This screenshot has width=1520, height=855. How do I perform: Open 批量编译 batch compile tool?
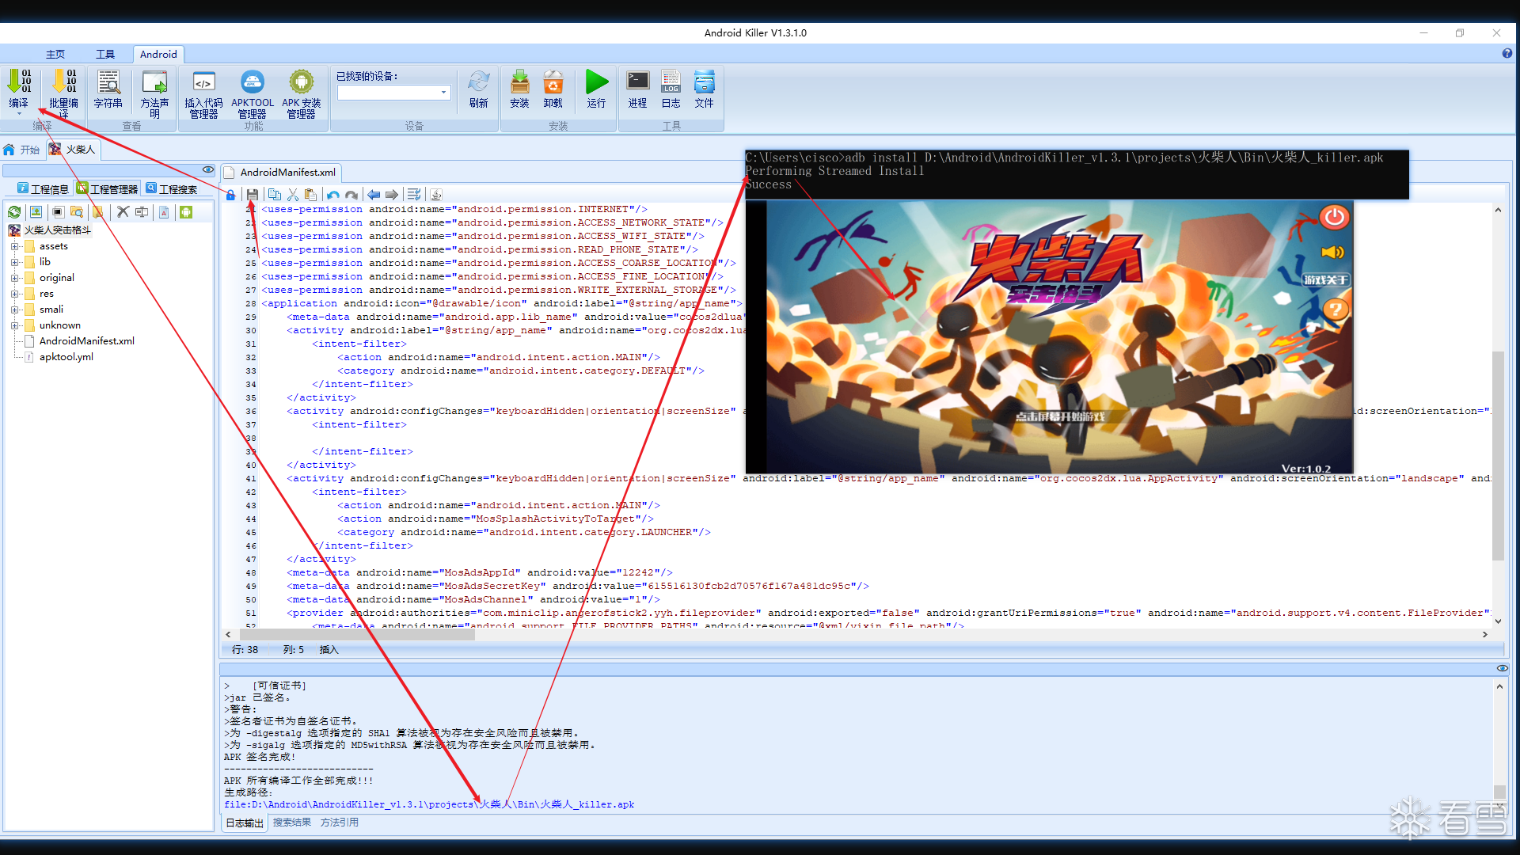pyautogui.click(x=63, y=93)
